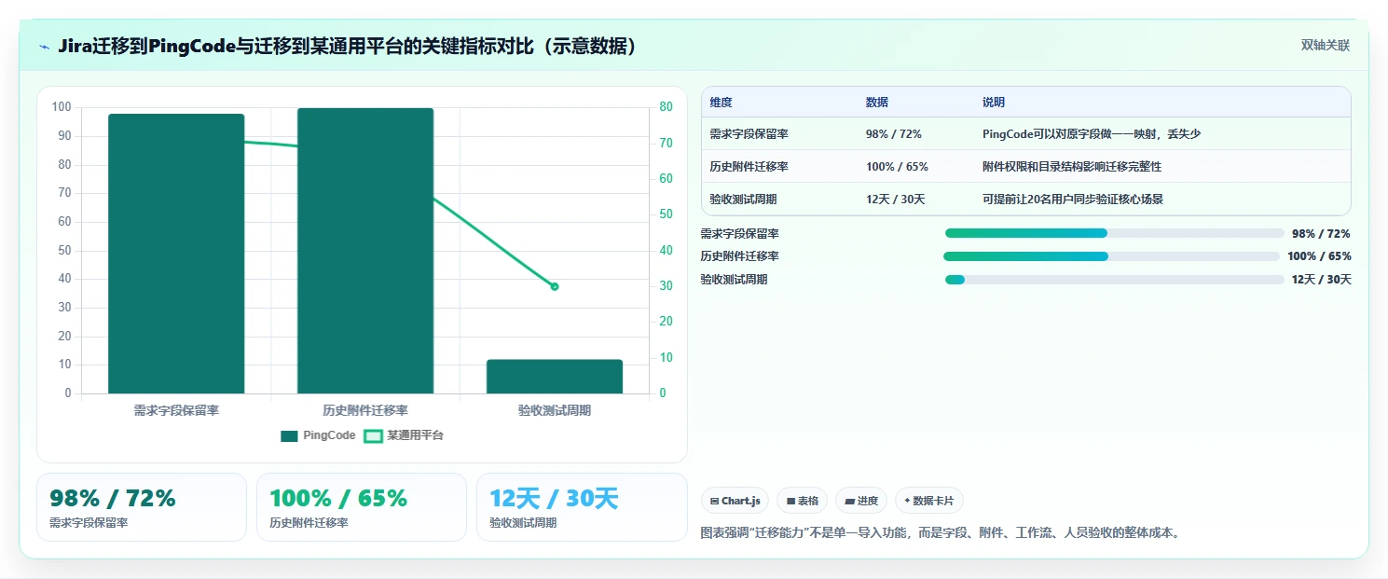Click the 可提前让20名用户 description cell
The image size is (1388, 579).
point(1072,200)
